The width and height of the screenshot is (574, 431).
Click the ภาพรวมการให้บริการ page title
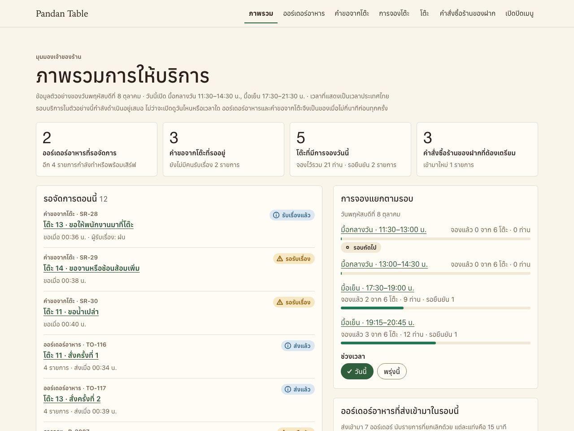click(123, 76)
